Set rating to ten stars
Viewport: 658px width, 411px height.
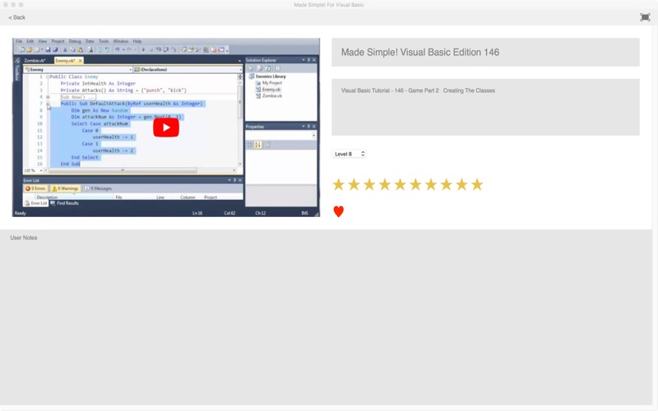[x=477, y=184]
